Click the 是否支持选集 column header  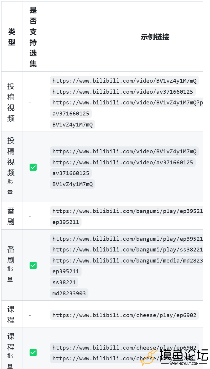pos(33,37)
